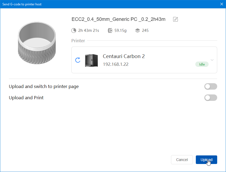Click the 59.15g filament weight text
Screen dimensions: 226x172
[120, 30]
